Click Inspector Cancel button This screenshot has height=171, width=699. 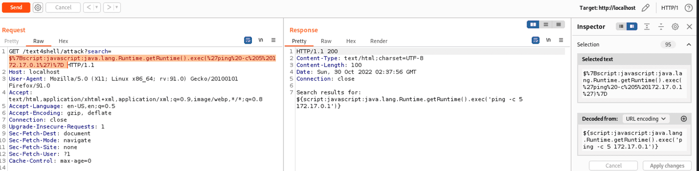click(613, 166)
